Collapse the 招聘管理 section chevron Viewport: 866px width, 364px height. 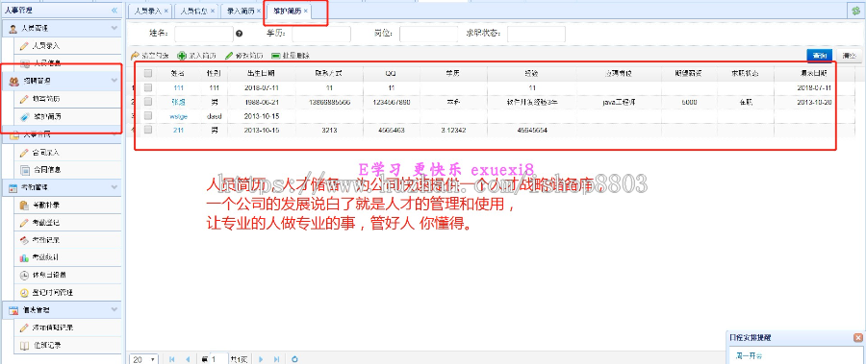click(x=115, y=81)
